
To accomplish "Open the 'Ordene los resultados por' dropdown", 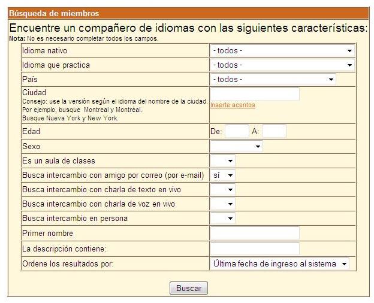I will click(x=280, y=263).
